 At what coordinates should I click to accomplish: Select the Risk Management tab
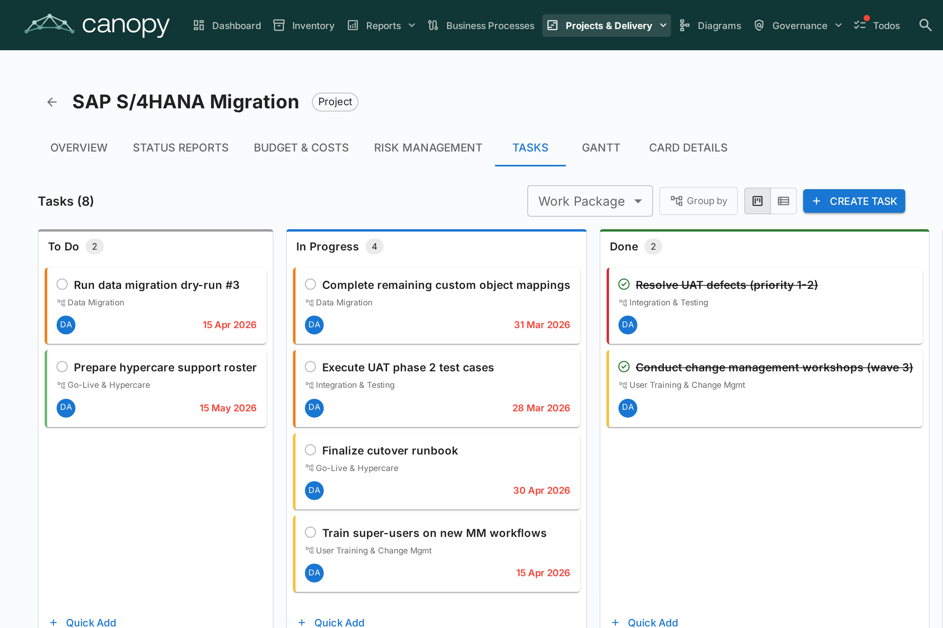point(428,148)
